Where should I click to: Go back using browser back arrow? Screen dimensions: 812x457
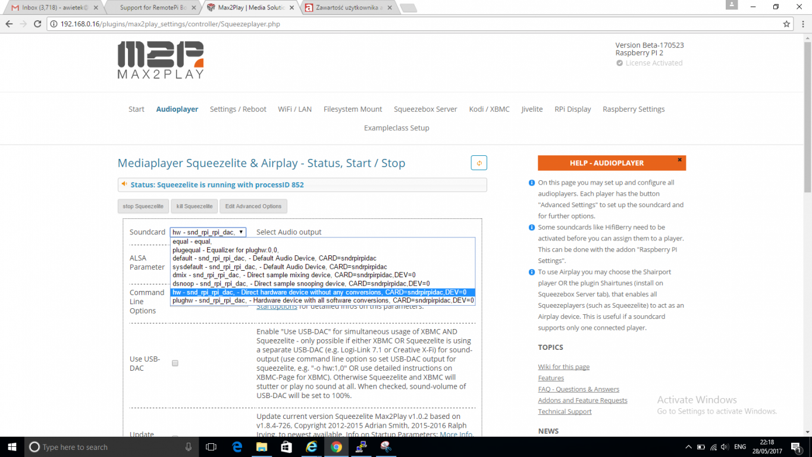[9, 24]
